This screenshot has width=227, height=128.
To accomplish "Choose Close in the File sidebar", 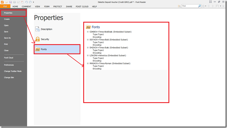I will coord(6,50).
